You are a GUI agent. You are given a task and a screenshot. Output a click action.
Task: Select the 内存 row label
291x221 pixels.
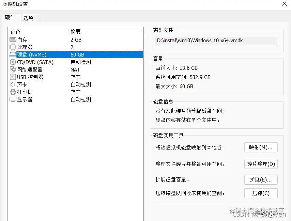point(22,40)
